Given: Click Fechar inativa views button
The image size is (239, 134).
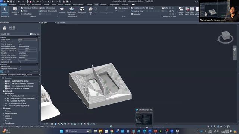Looking at the screenshot, I should coord(187,11).
